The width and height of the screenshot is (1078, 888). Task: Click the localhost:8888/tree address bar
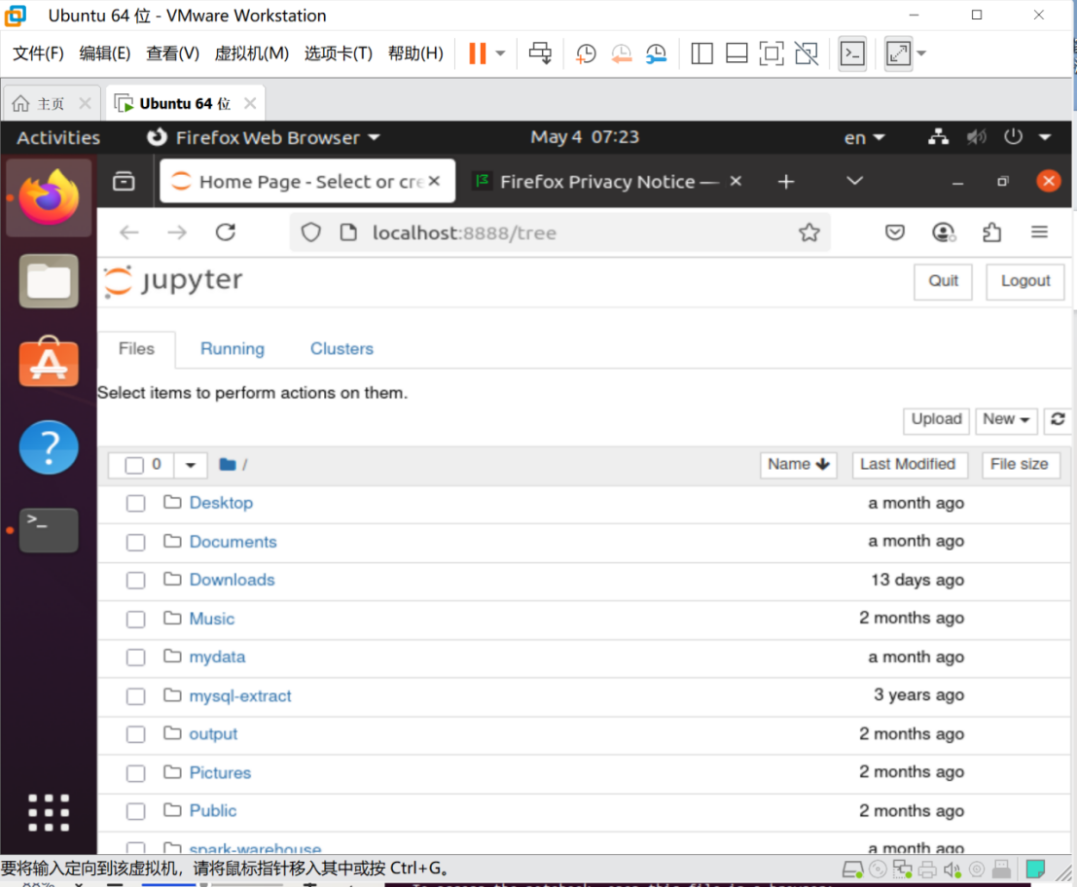(560, 233)
